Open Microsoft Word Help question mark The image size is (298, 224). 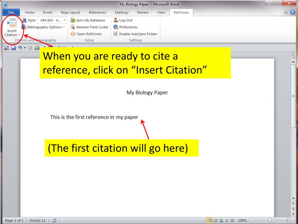(x=293, y=12)
